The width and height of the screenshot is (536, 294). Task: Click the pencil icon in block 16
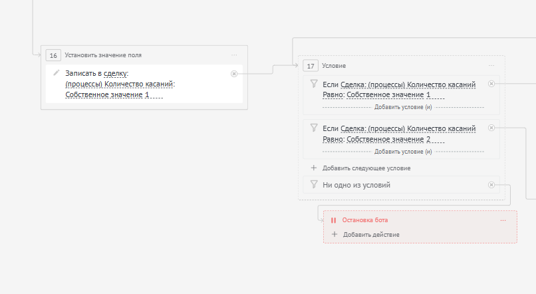pyautogui.click(x=57, y=73)
